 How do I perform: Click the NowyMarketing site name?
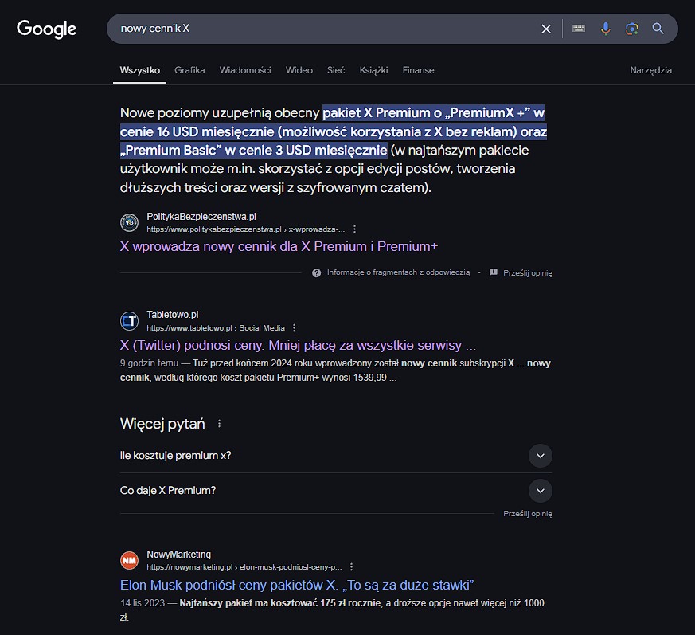pos(178,555)
